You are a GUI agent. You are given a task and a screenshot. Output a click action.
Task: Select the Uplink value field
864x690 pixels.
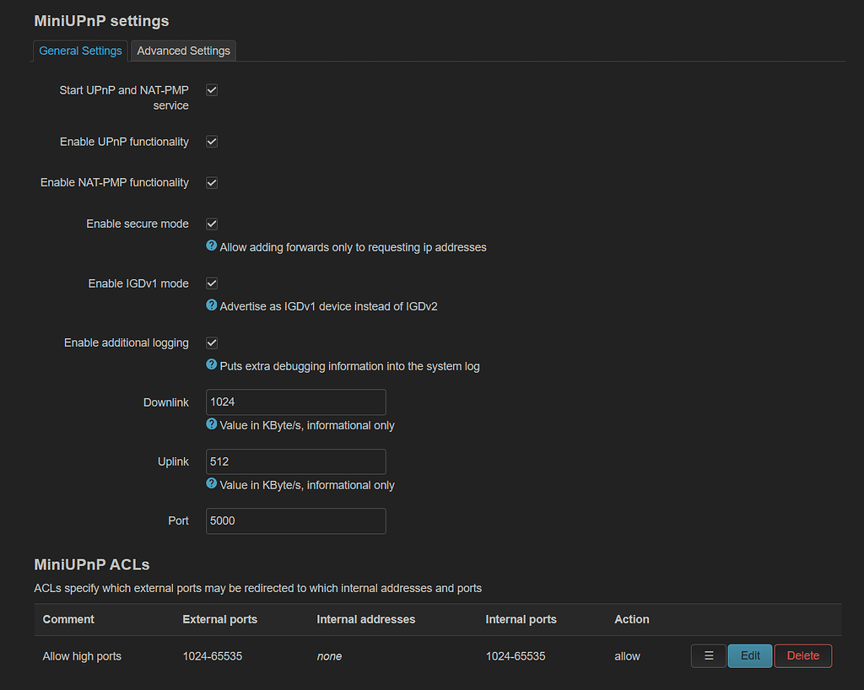point(295,461)
